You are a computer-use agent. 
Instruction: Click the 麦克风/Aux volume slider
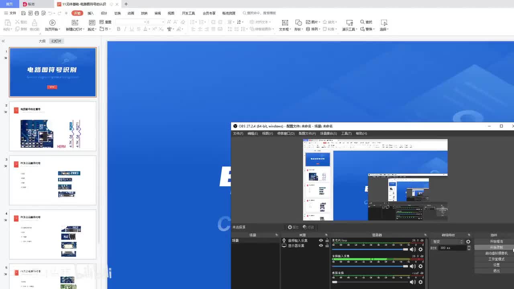pos(370,250)
